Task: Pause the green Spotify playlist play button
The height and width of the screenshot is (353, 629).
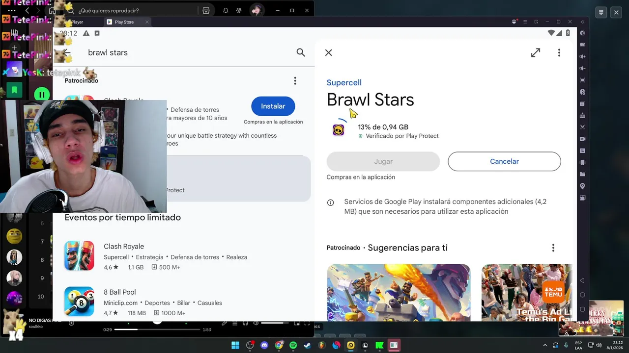Action: tap(42, 95)
